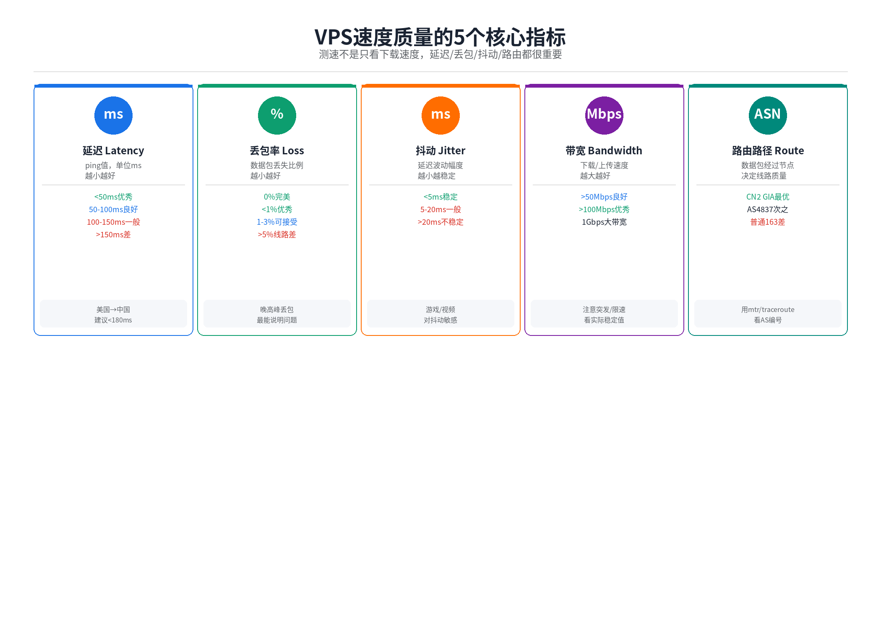The height and width of the screenshot is (629, 881).
Task: Click the description 数据包经过节点
Action: pos(768,165)
